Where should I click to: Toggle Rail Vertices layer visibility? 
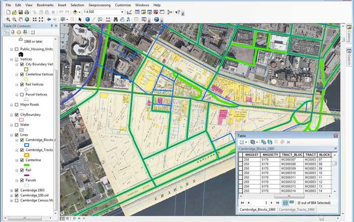tap(22, 84)
